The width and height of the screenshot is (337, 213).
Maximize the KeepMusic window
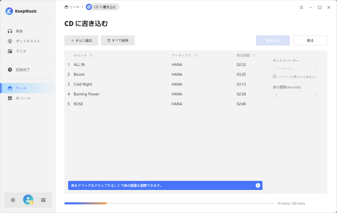coord(320,7)
